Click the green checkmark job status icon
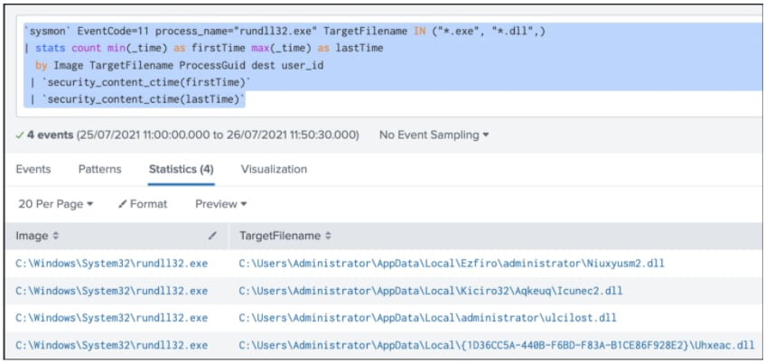The height and width of the screenshot is (363, 765). click(x=20, y=135)
